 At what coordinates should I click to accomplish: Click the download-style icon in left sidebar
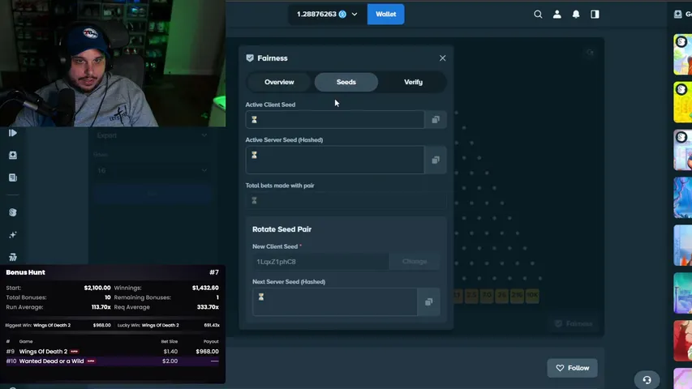(x=13, y=156)
